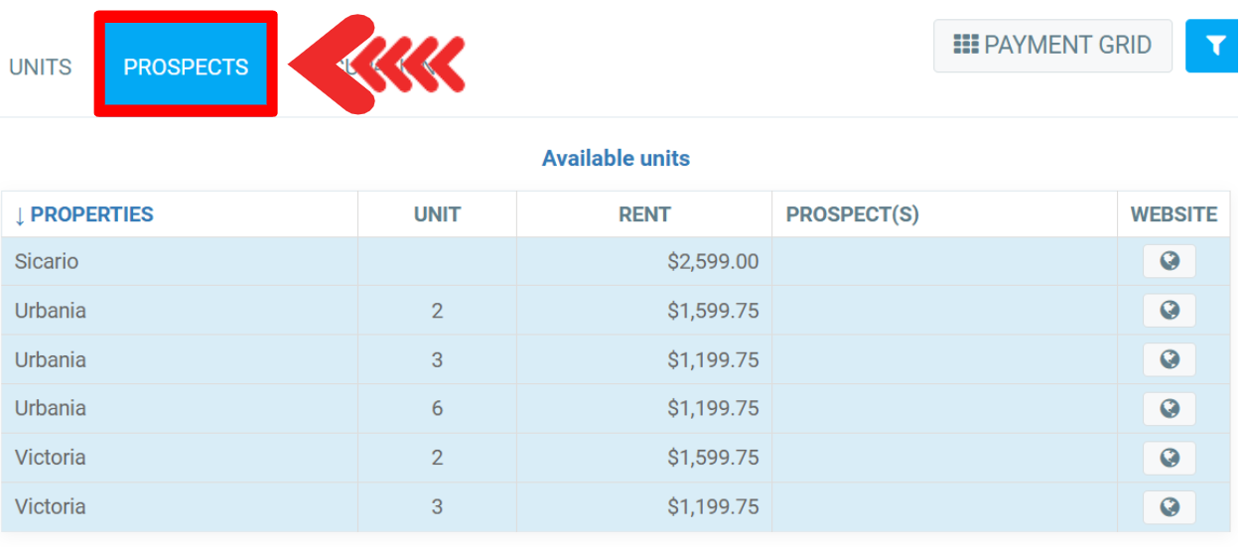This screenshot has width=1247, height=547.
Task: Click the Available units heading
Action: pyautogui.click(x=616, y=159)
